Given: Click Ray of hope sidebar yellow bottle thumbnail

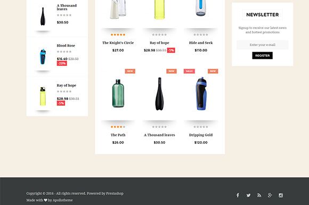Looking at the screenshot, I should tap(43, 96).
